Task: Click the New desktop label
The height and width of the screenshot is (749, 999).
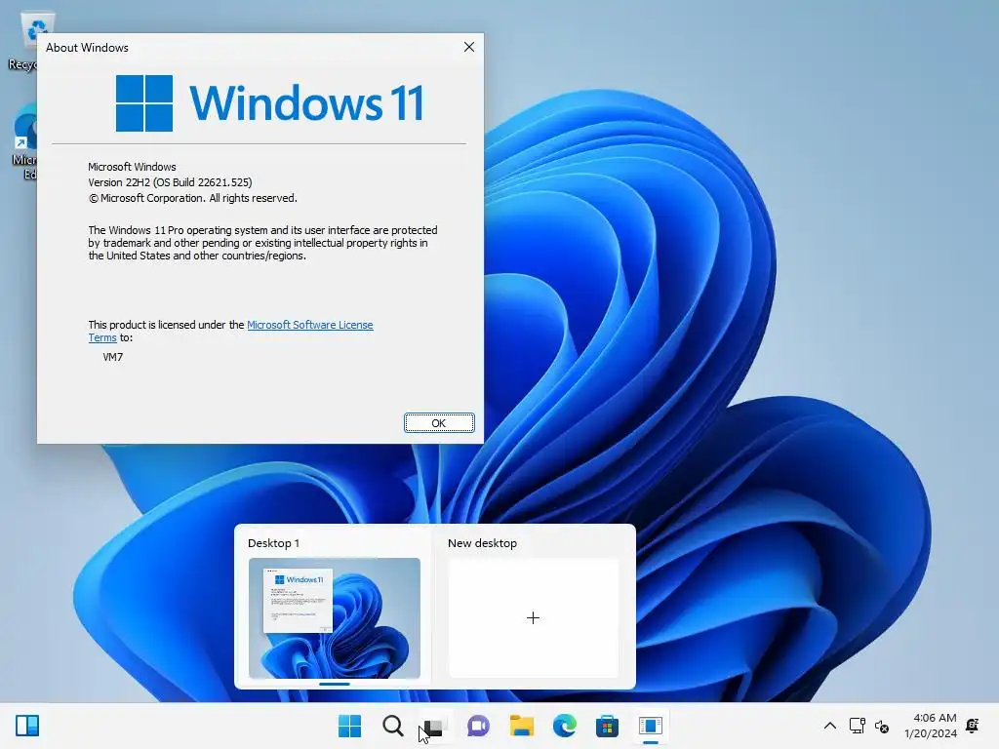Action: click(x=482, y=543)
